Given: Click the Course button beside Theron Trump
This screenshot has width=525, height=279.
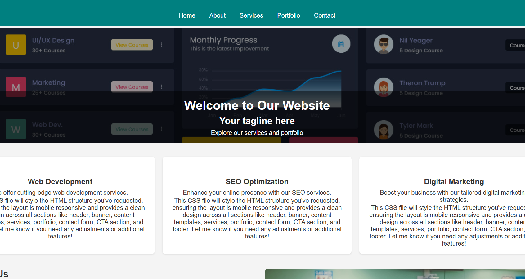Looking at the screenshot, I should [x=515, y=88].
